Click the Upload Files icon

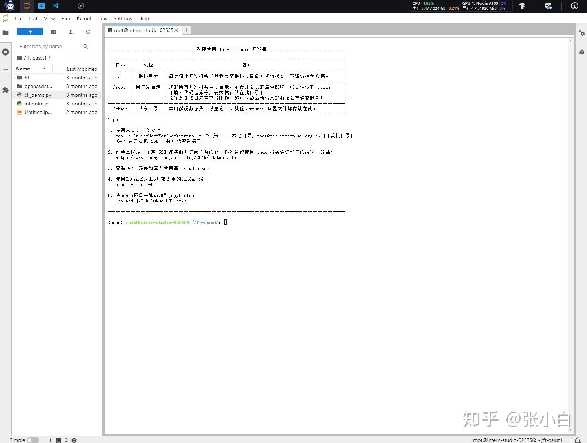click(71, 32)
